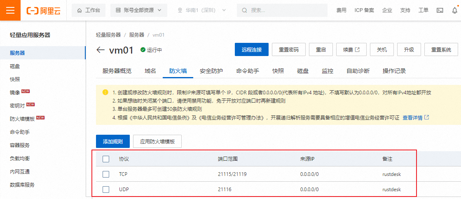Click the yellow warning info icon
461x199 pixels.
[105, 92]
